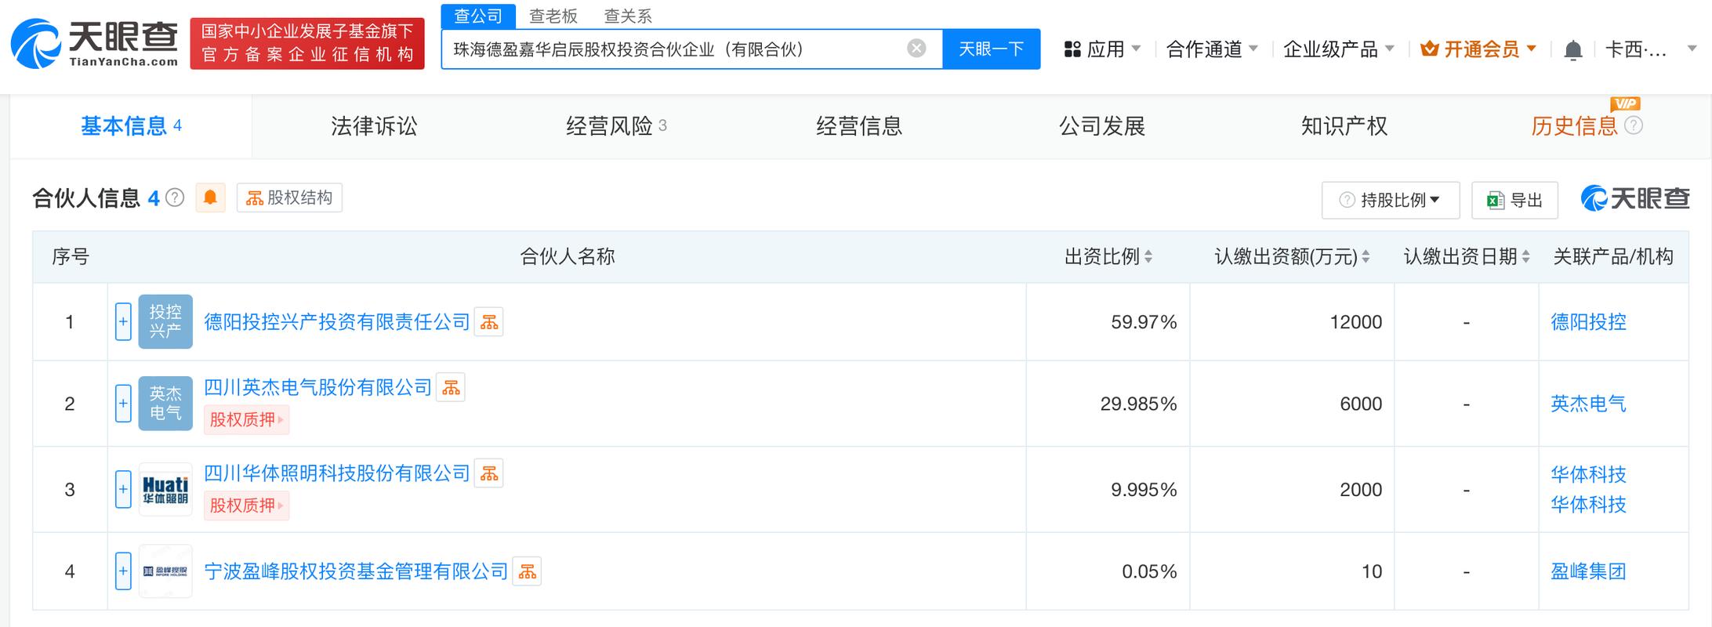Open the 应用 dropdown menu
This screenshot has height=627, width=1712.
click(1102, 49)
